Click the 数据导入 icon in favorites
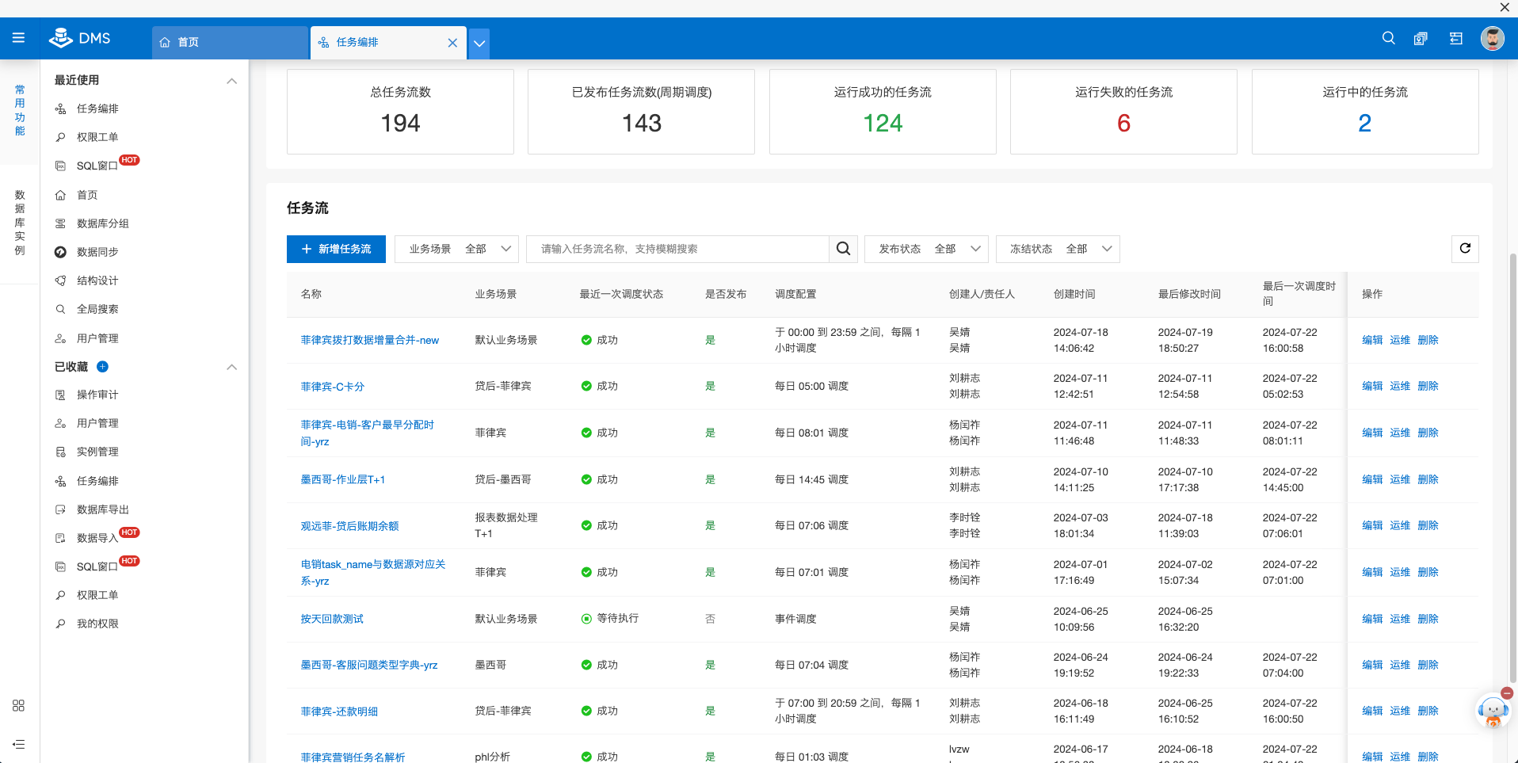 click(60, 538)
